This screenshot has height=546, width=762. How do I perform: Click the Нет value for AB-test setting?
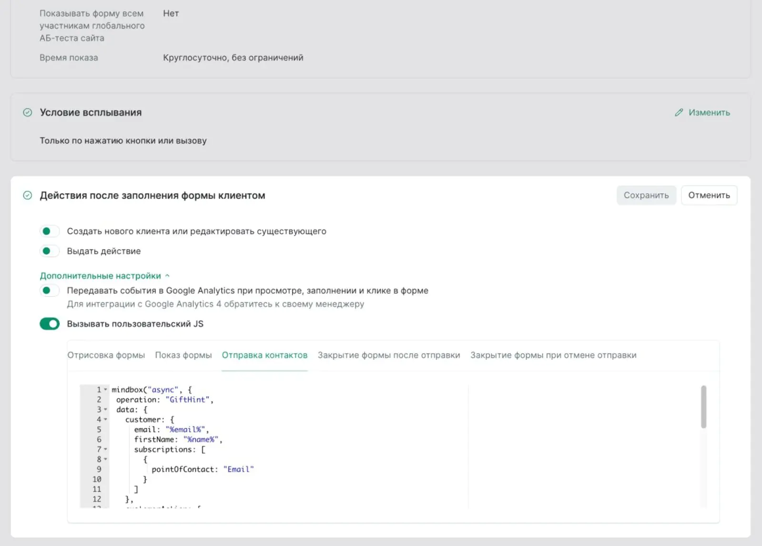coord(171,13)
